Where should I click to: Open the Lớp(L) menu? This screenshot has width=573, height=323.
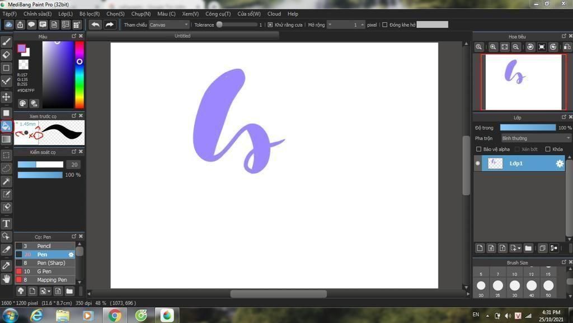[65, 14]
